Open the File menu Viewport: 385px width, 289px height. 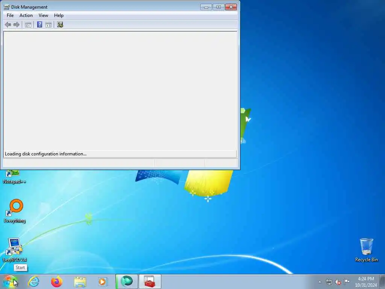pyautogui.click(x=10, y=15)
